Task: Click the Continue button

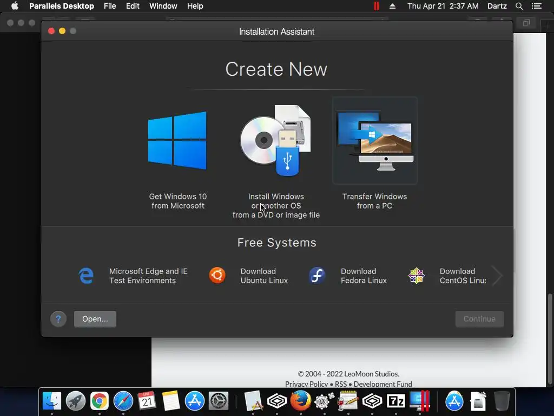Action: [x=479, y=319]
